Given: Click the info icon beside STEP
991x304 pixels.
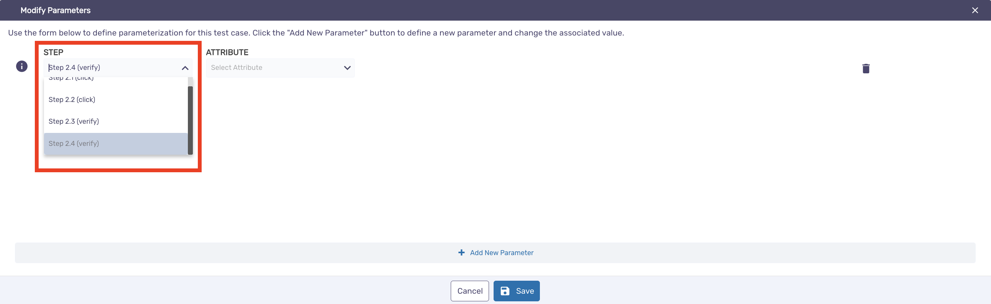Looking at the screenshot, I should (x=21, y=66).
